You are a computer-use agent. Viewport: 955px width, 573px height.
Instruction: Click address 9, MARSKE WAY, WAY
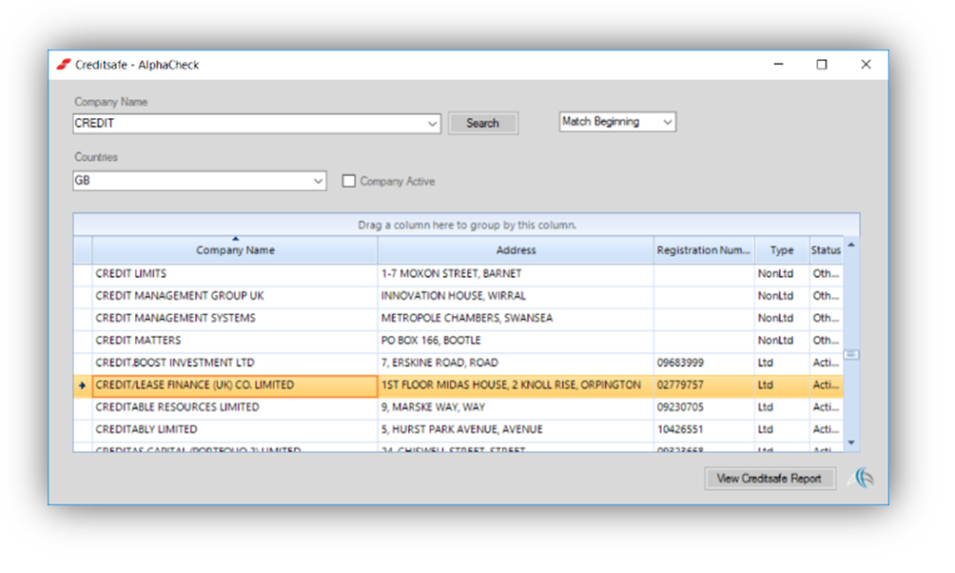[x=433, y=407]
